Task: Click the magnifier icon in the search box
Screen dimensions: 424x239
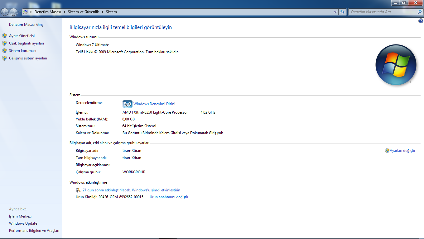Action: (x=420, y=12)
